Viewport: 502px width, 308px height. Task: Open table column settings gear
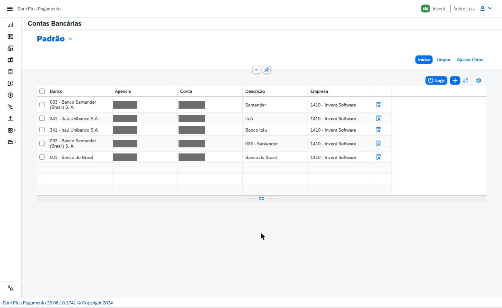479,81
